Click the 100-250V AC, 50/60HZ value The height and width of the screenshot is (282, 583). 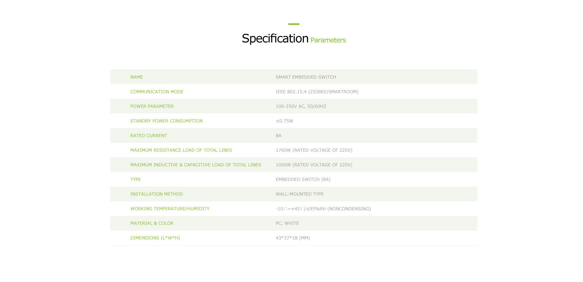[x=301, y=106]
